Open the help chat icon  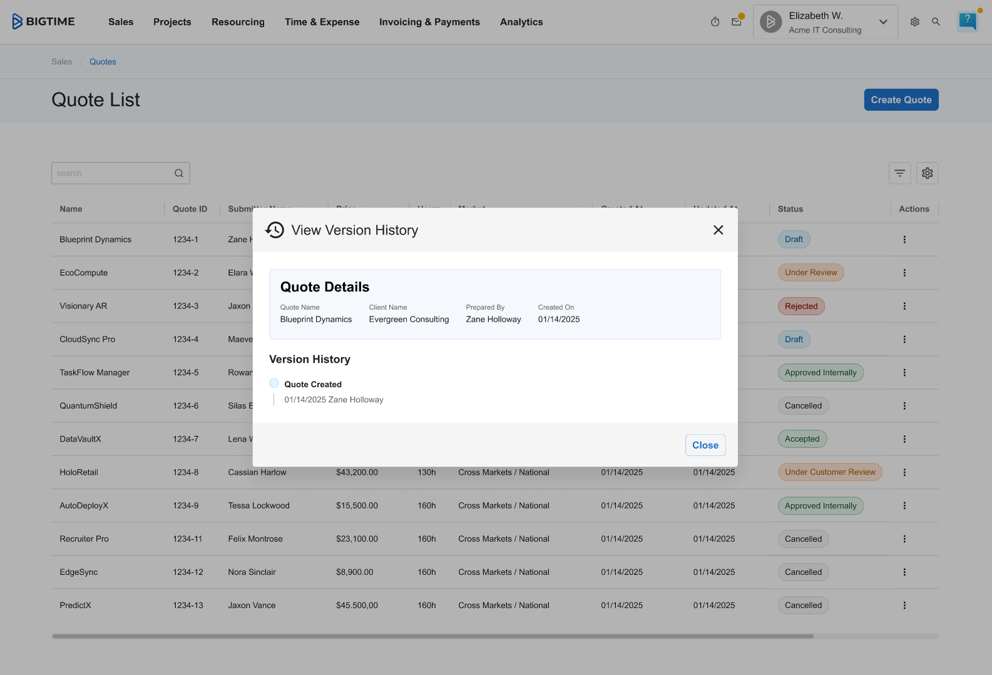pyautogui.click(x=967, y=21)
